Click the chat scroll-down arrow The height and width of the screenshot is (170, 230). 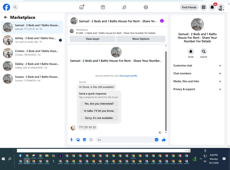pos(166,132)
